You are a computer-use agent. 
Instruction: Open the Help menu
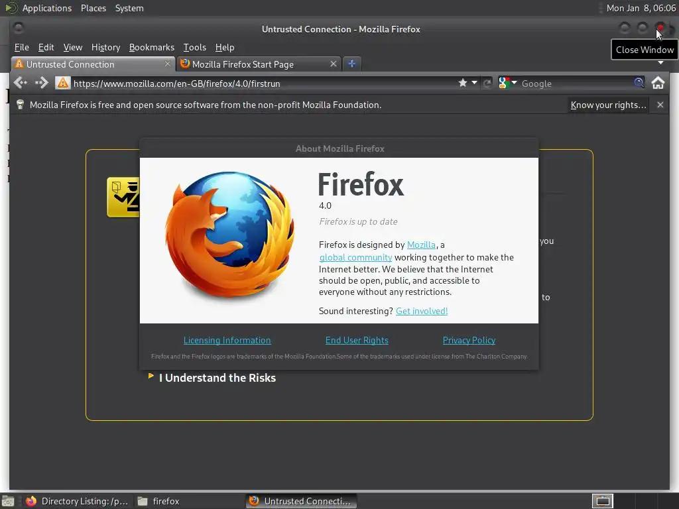point(225,47)
